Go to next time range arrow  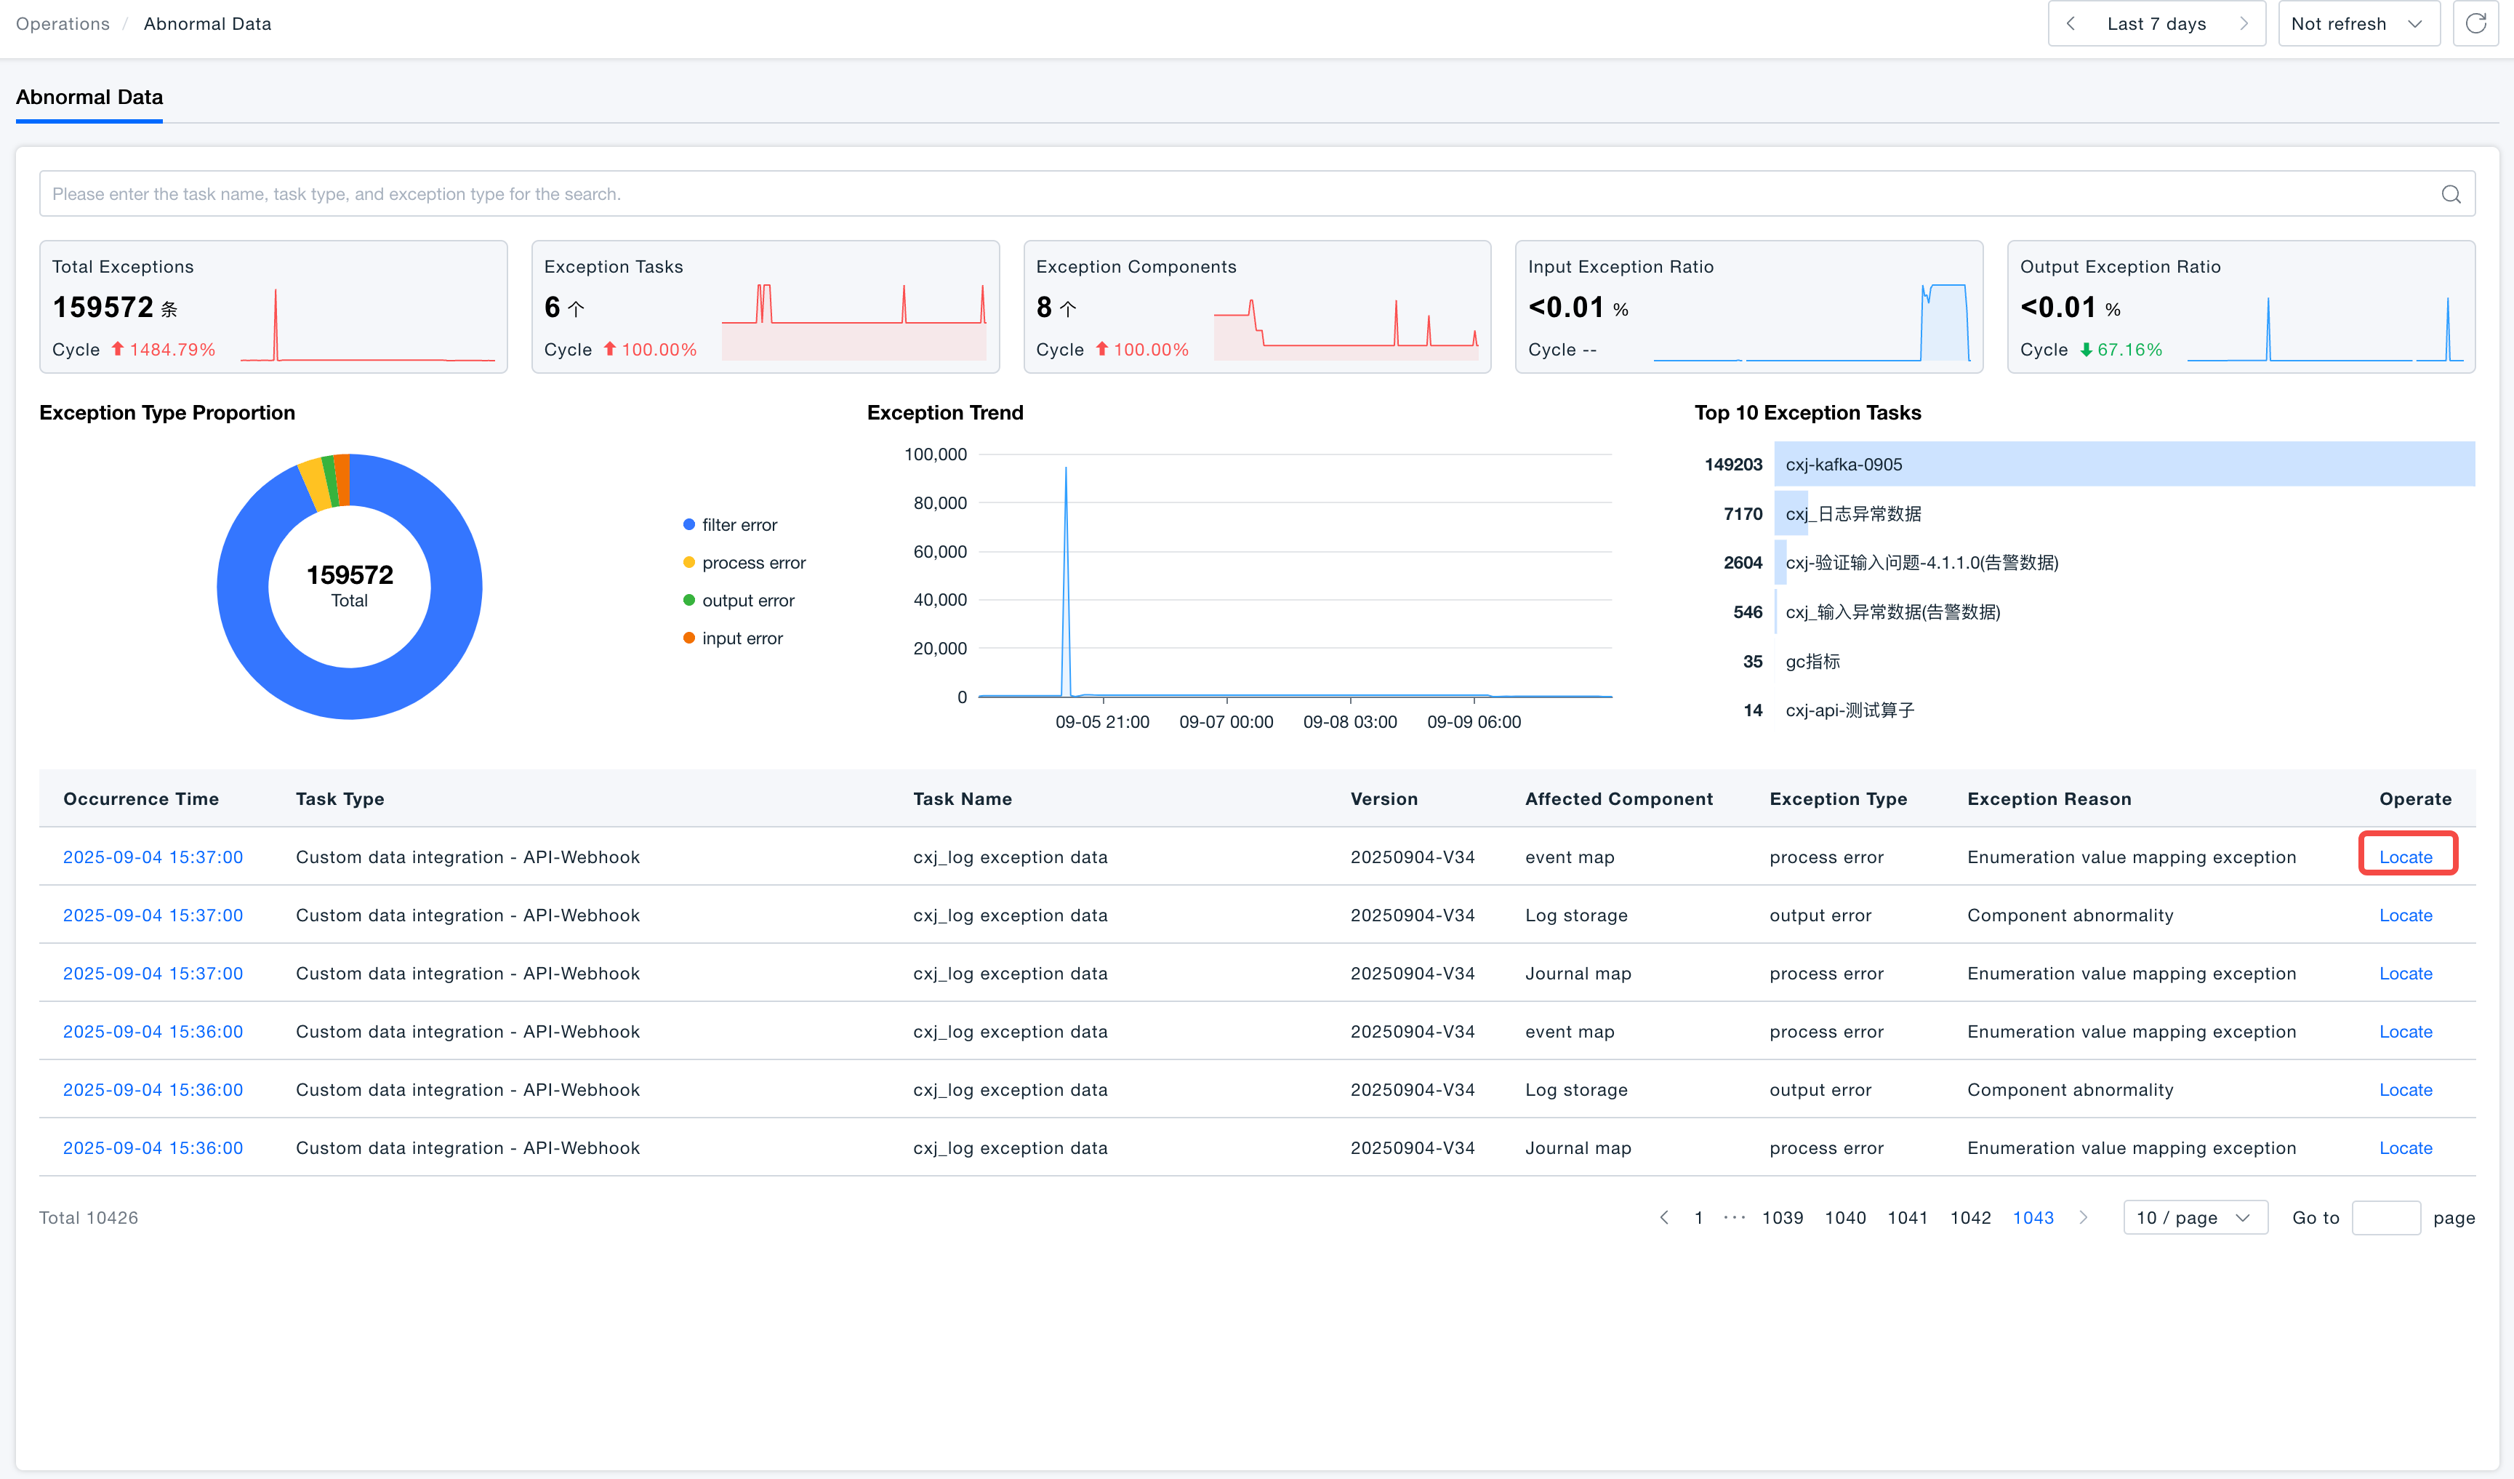(x=2244, y=24)
